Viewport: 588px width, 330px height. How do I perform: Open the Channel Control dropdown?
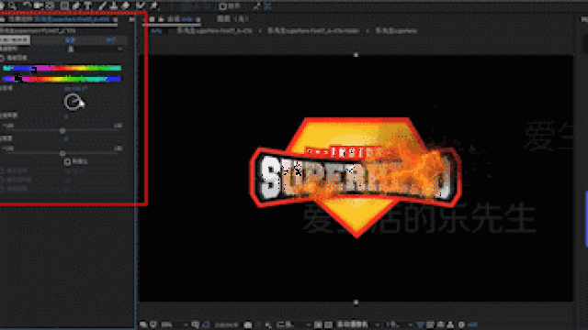pyautogui.click(x=95, y=49)
